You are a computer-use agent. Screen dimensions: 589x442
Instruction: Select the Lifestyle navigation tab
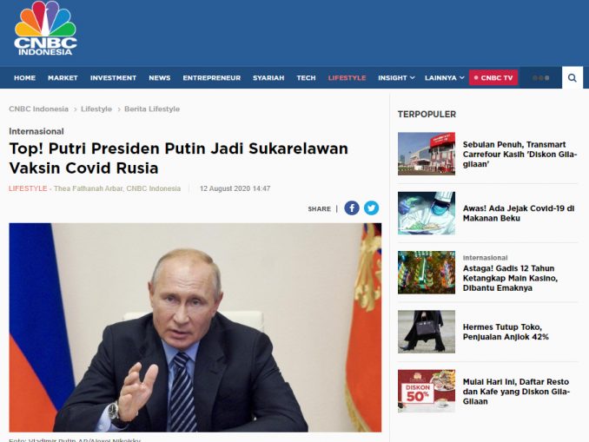347,78
